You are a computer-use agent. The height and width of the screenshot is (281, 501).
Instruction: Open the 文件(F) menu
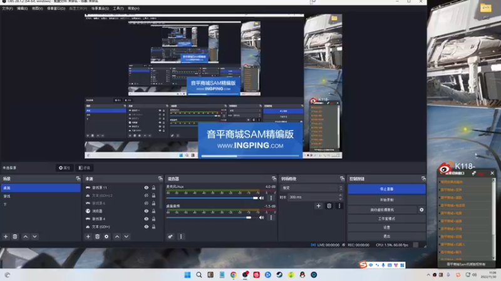click(8, 8)
